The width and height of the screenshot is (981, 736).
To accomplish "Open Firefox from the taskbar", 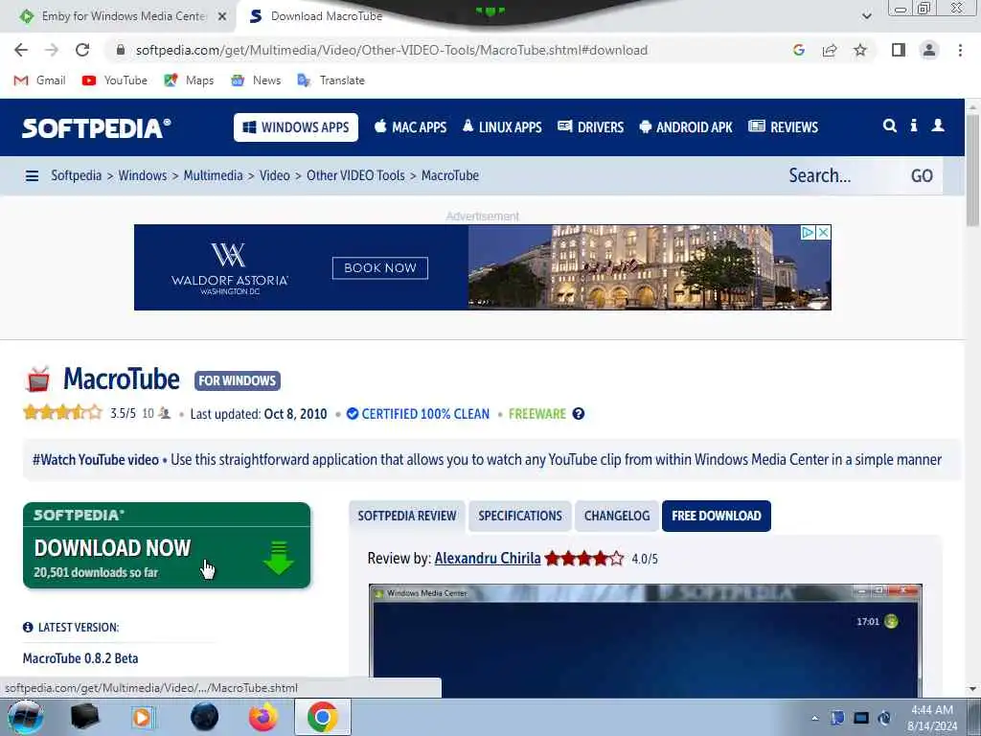I will [263, 717].
